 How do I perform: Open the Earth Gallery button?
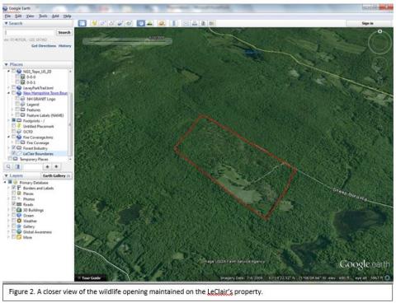click(56, 175)
